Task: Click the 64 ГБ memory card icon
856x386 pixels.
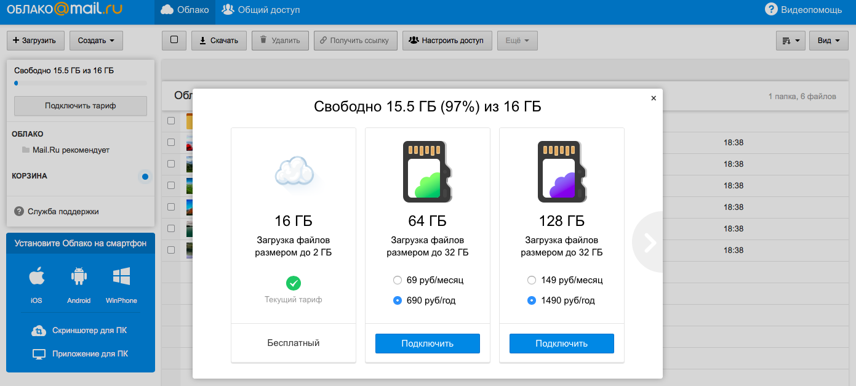Action: pyautogui.click(x=428, y=171)
